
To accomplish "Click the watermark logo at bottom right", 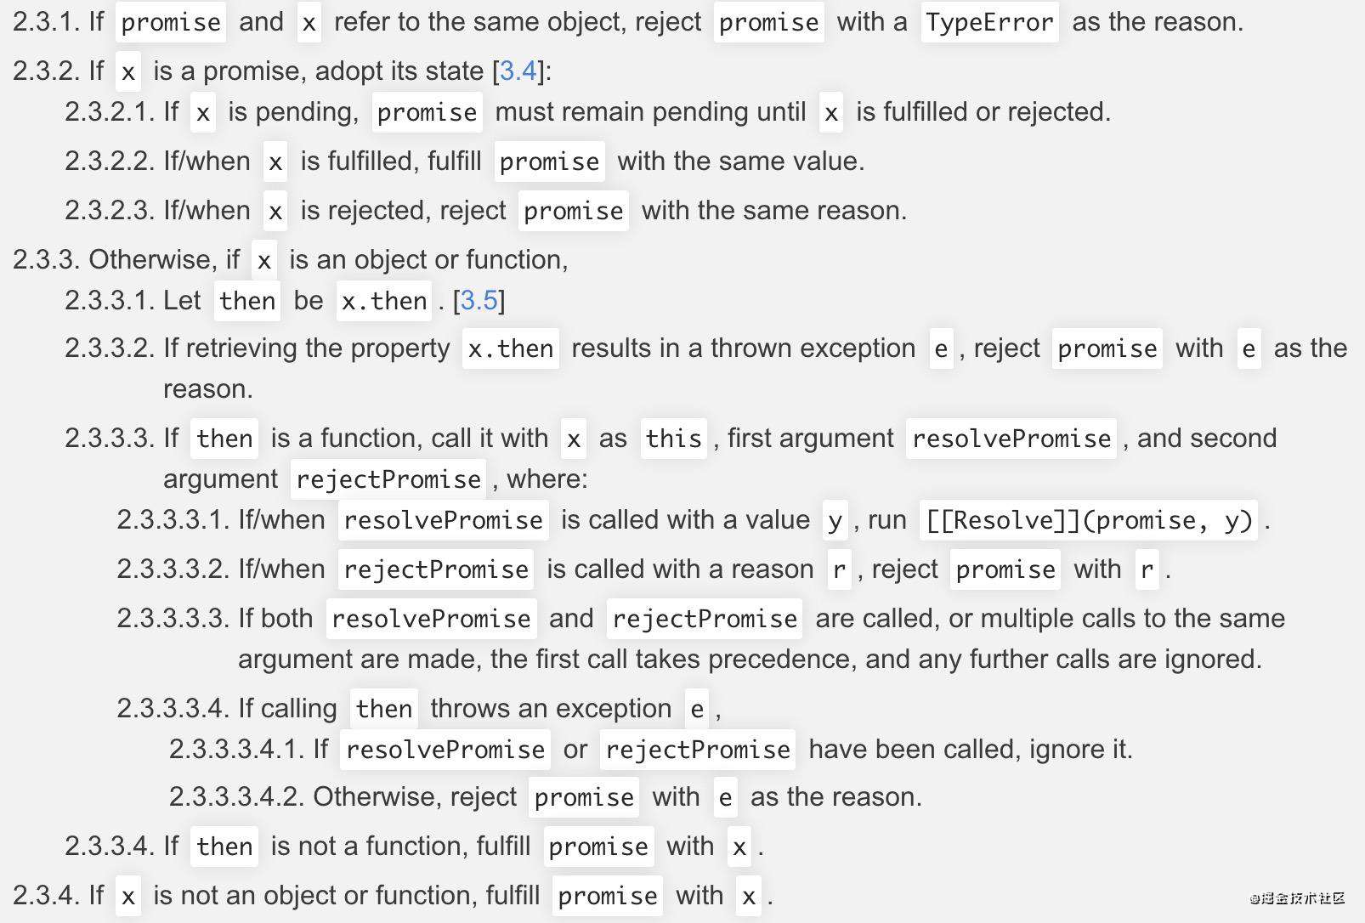I will (x=1297, y=898).
